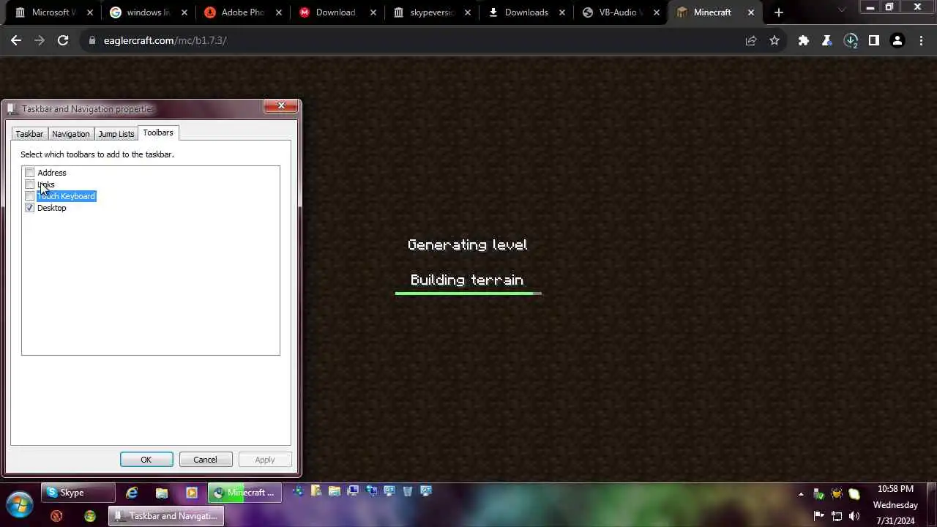Open the Navigation tab in properties dialog
This screenshot has width=937, height=527.
[70, 134]
